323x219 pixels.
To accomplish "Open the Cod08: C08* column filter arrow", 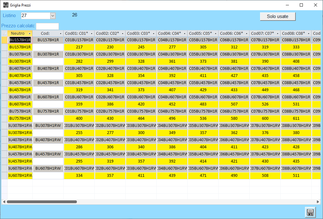I will pyautogui.click(x=308, y=34).
